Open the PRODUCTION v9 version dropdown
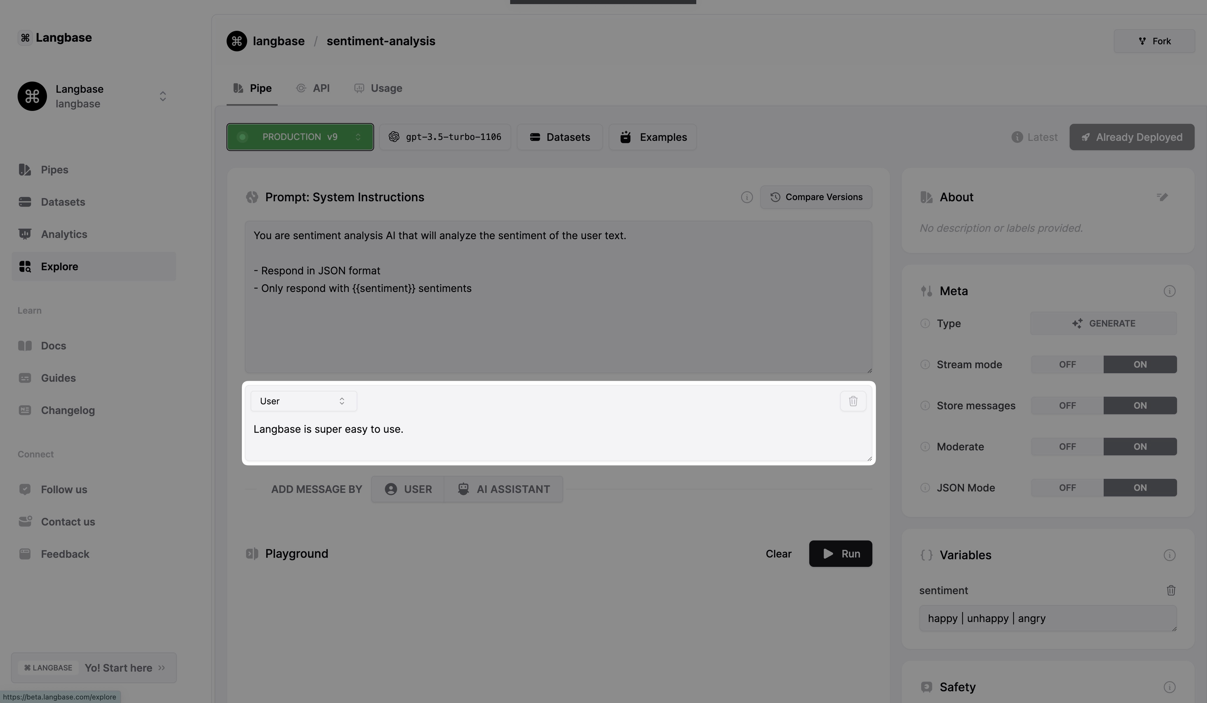Image resolution: width=1207 pixels, height=703 pixels. tap(300, 137)
